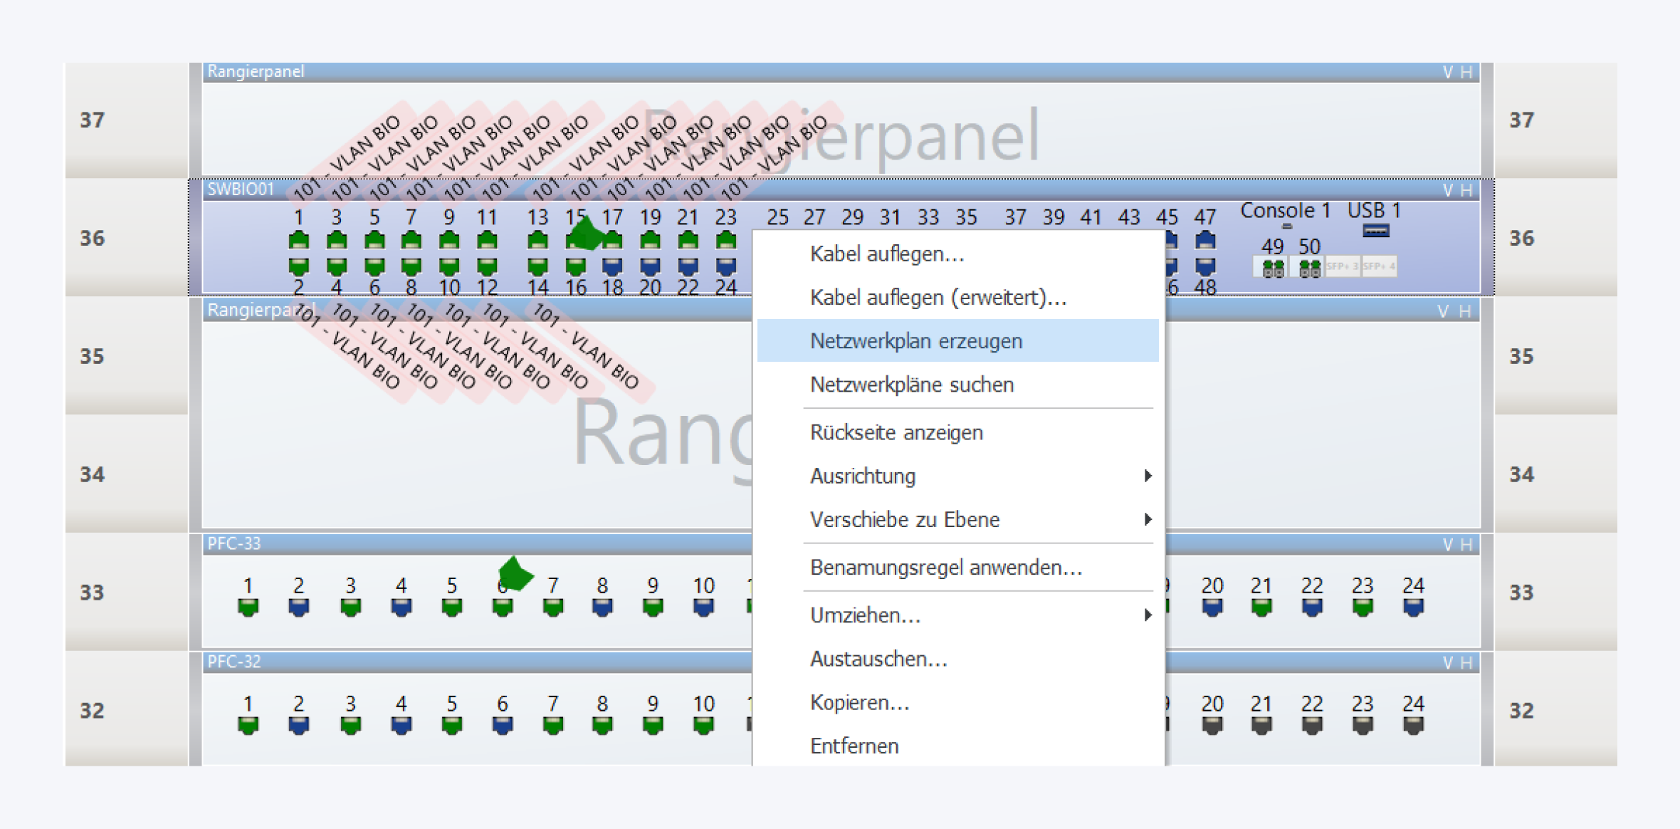Image resolution: width=1680 pixels, height=829 pixels.
Task: Select Netzwerkplan erzeugen from the context menu
Action: click(x=916, y=340)
